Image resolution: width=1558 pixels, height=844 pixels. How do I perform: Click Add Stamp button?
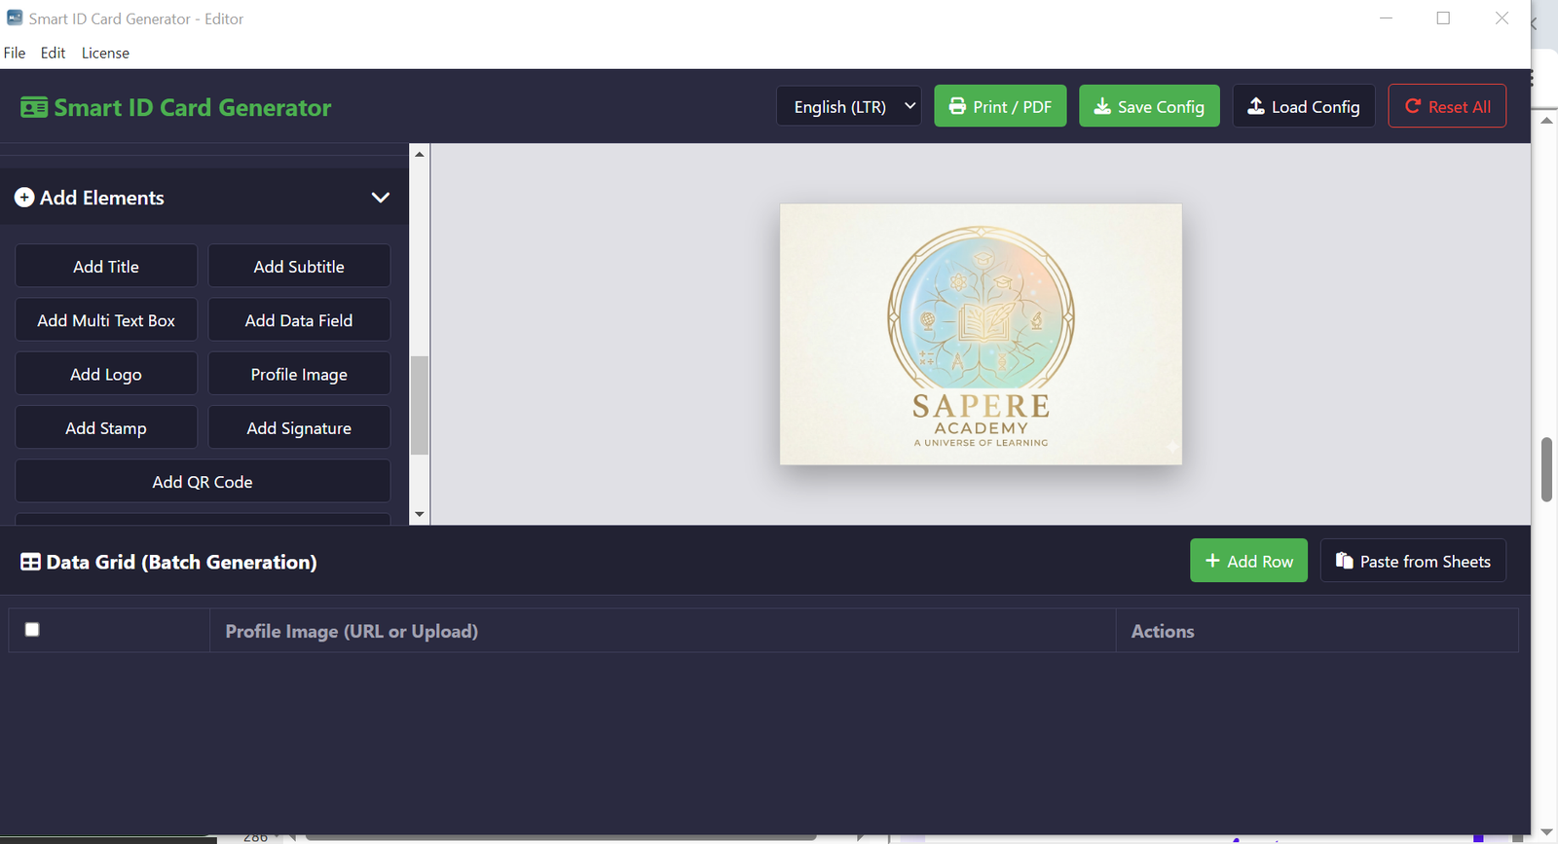click(106, 427)
